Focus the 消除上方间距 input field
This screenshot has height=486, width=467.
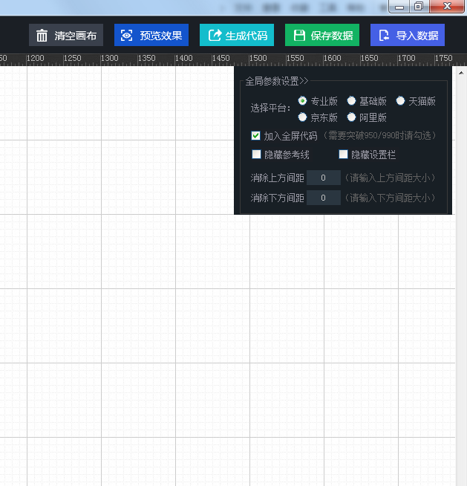pyautogui.click(x=323, y=178)
